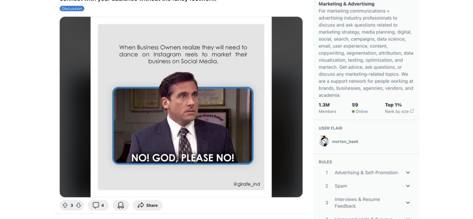Click the Interviews & Resume Feedback text
473x219 pixels.
click(357, 203)
